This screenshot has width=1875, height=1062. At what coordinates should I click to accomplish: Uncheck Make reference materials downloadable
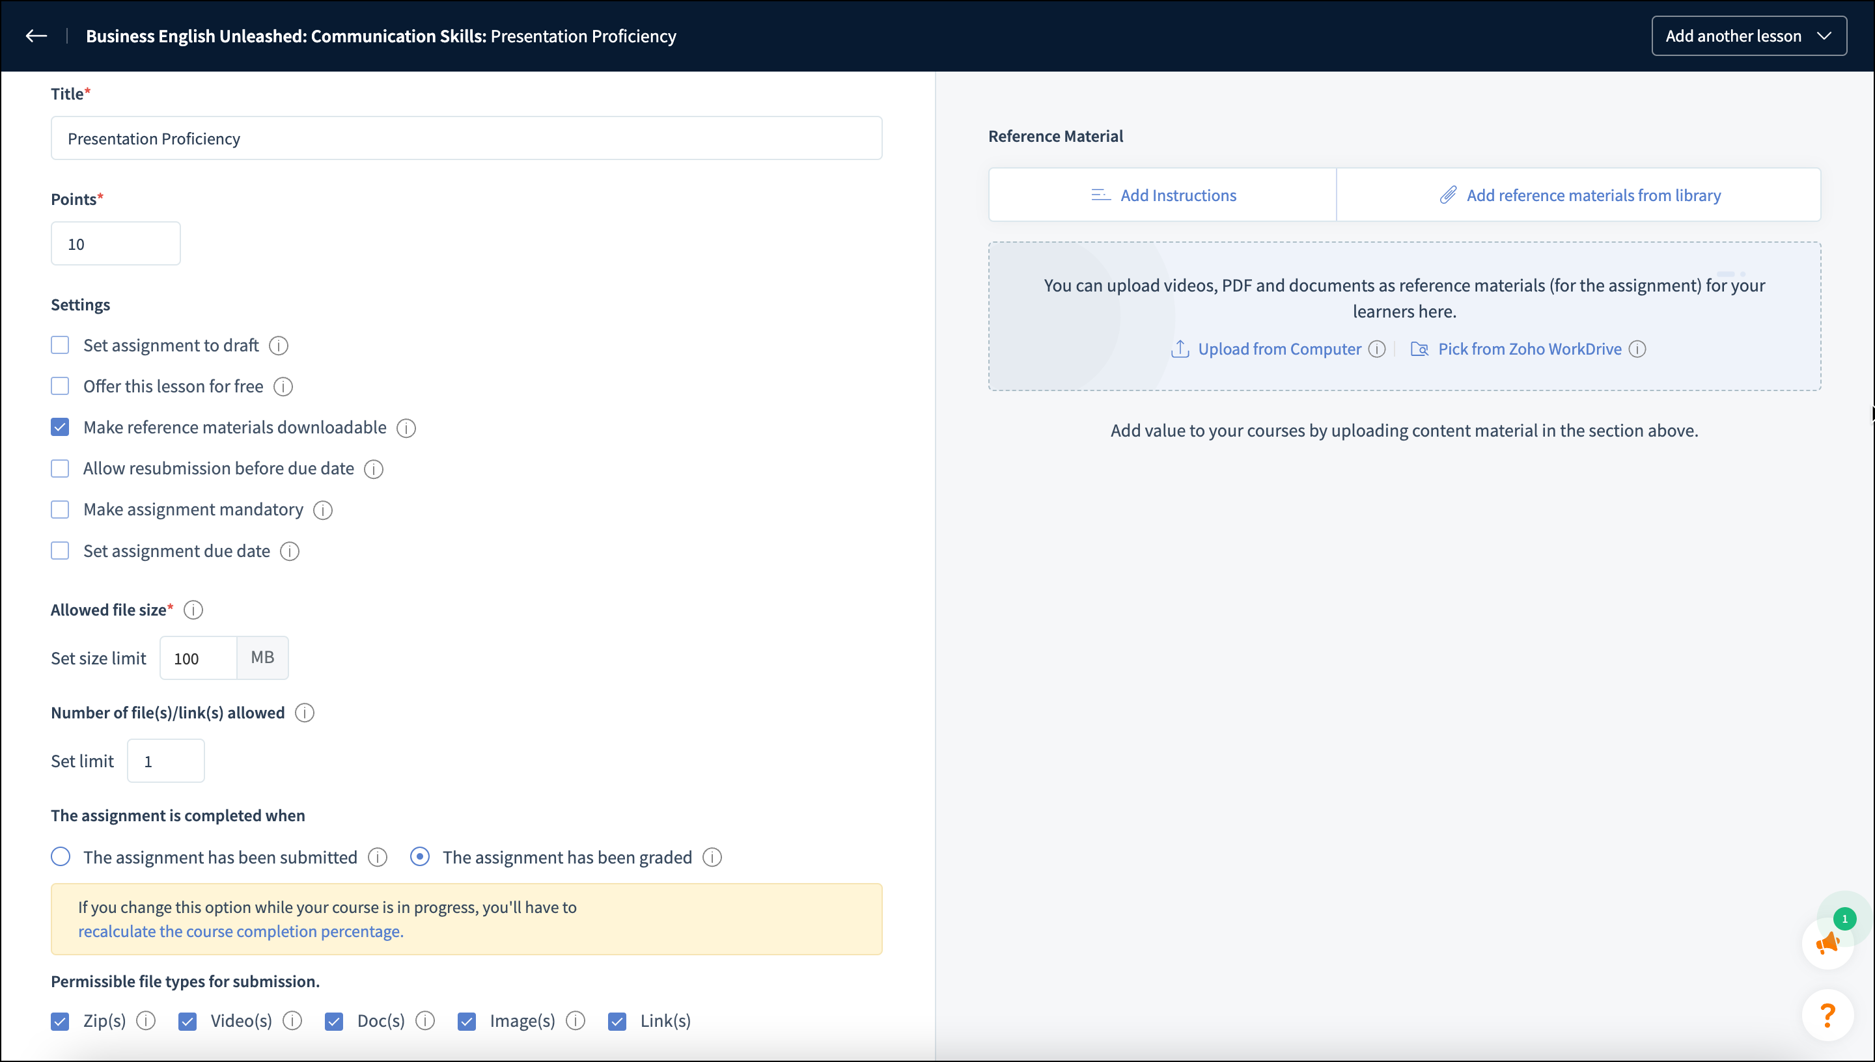pyautogui.click(x=60, y=428)
